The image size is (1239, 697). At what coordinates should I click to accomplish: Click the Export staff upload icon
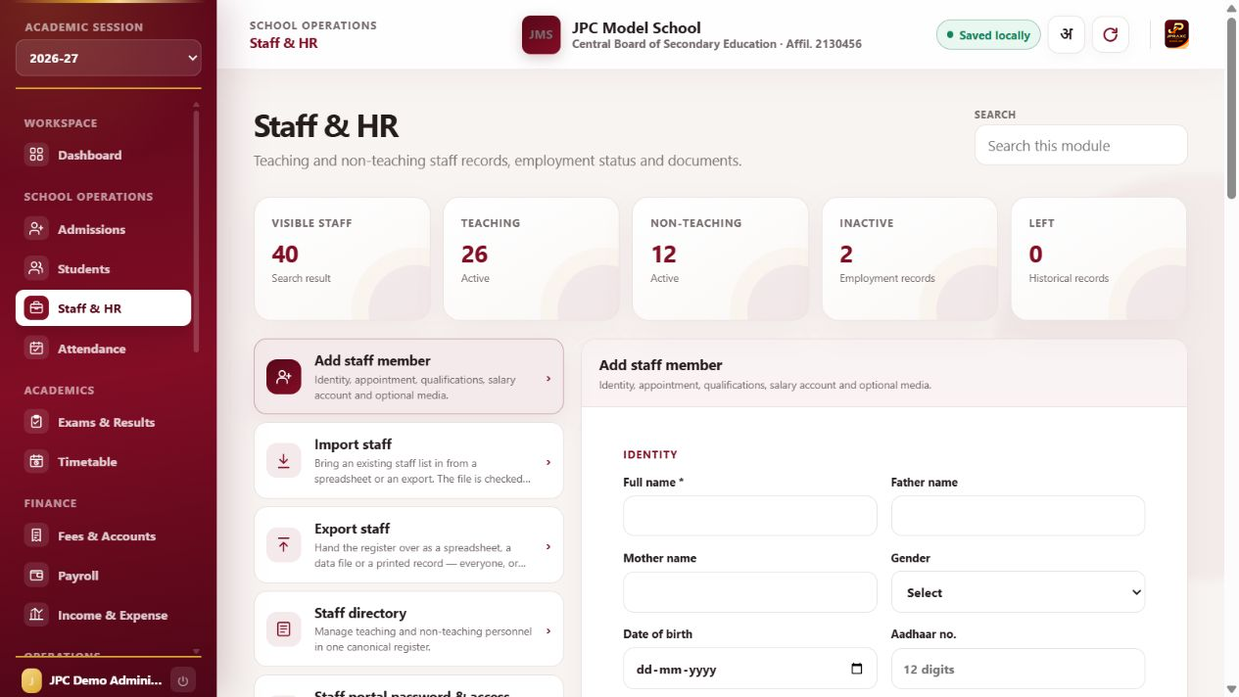(284, 545)
